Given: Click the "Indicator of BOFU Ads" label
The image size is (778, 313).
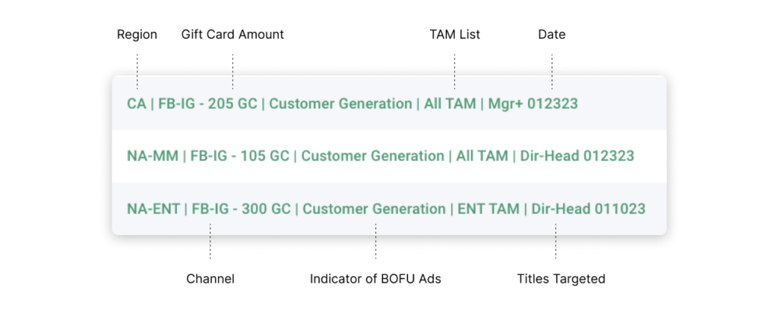Looking at the screenshot, I should (375, 279).
